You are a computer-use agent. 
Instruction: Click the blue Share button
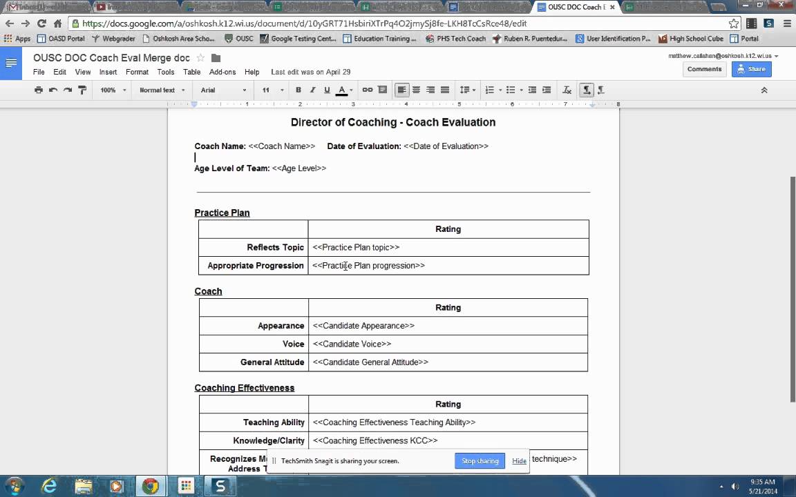751,69
